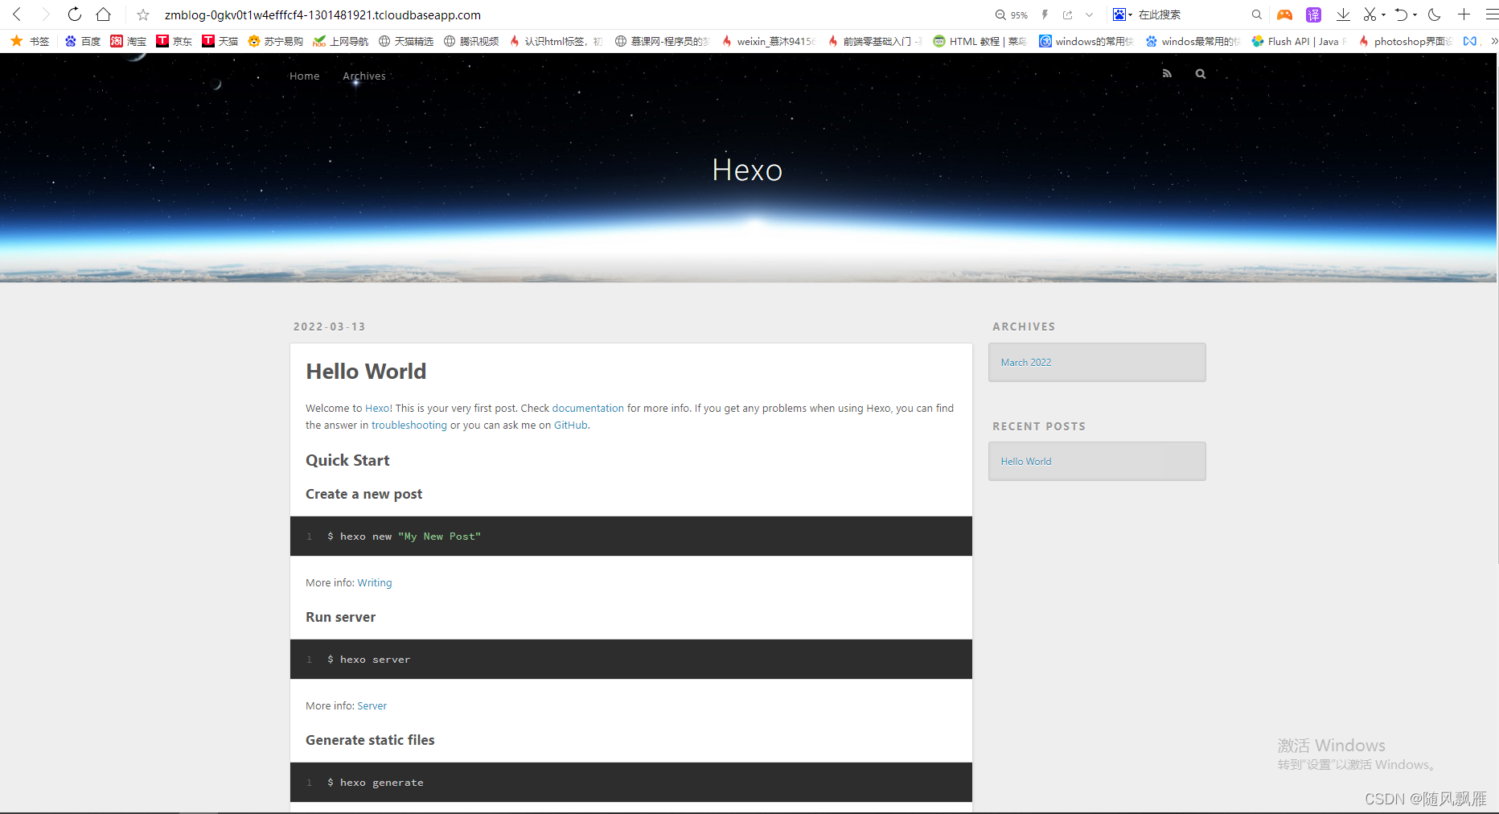Click the address bar URL

[322, 14]
